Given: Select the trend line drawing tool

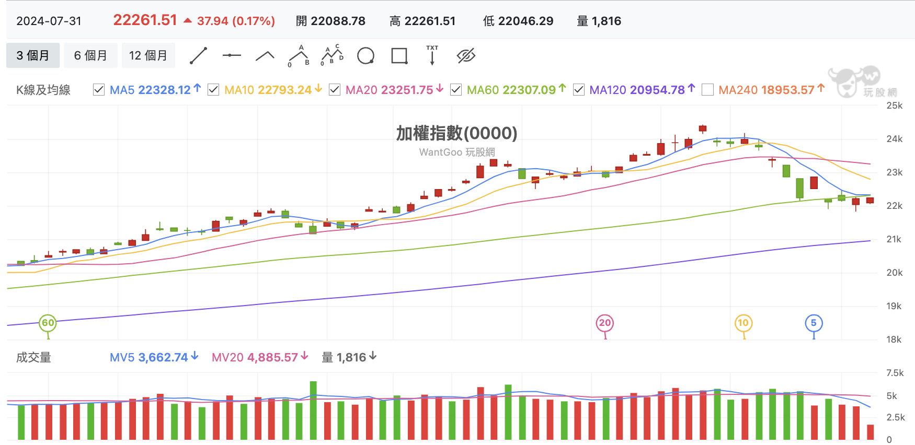Looking at the screenshot, I should (x=198, y=55).
